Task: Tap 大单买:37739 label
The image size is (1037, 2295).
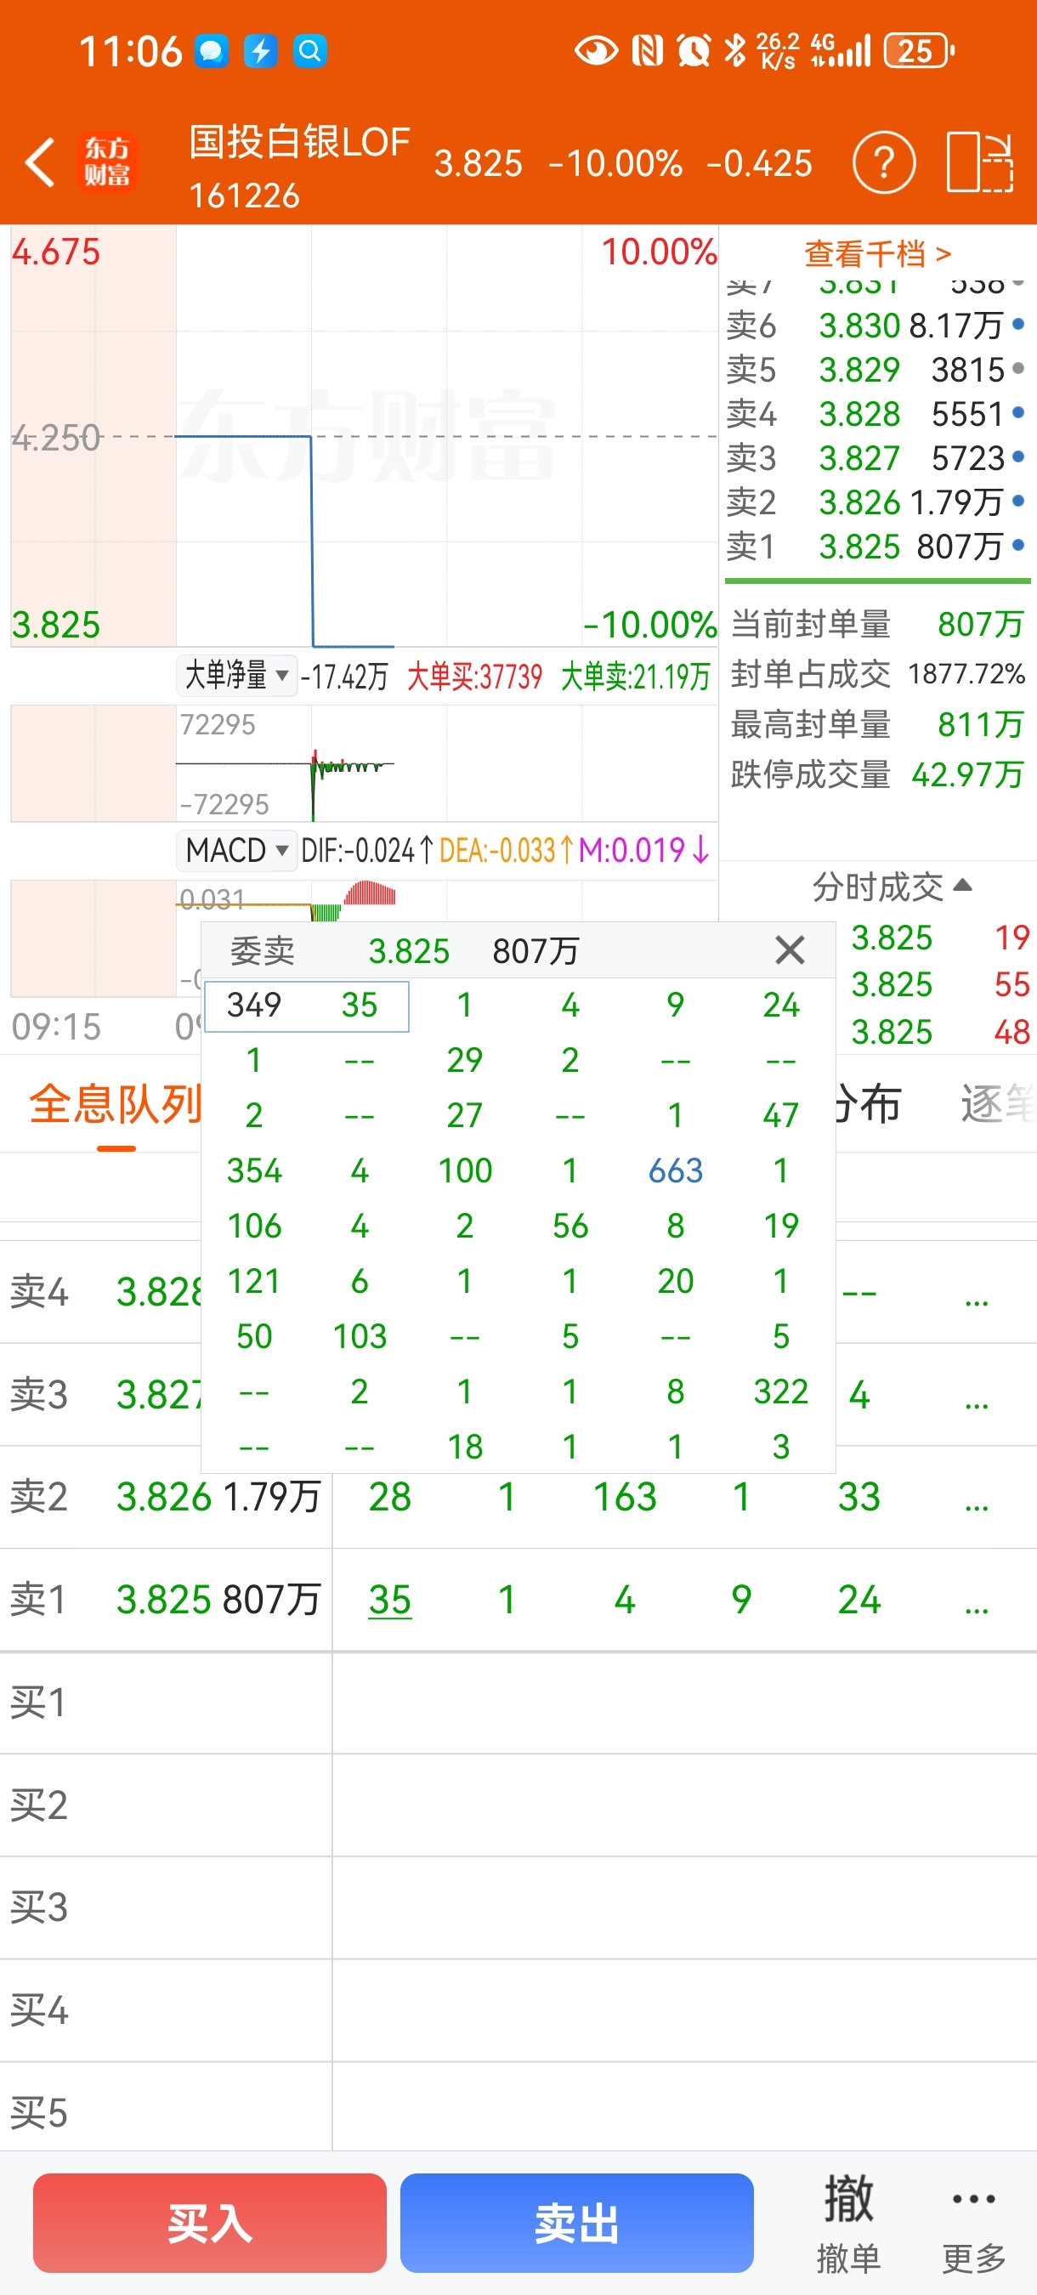Action: coord(475,677)
